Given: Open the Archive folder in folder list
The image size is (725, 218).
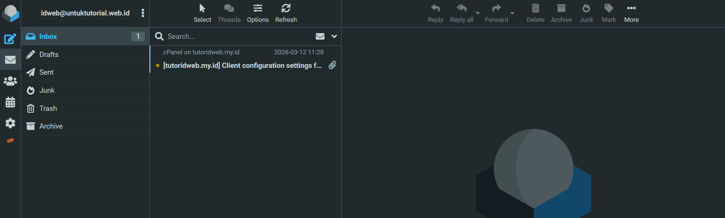Looking at the screenshot, I should (85, 126).
